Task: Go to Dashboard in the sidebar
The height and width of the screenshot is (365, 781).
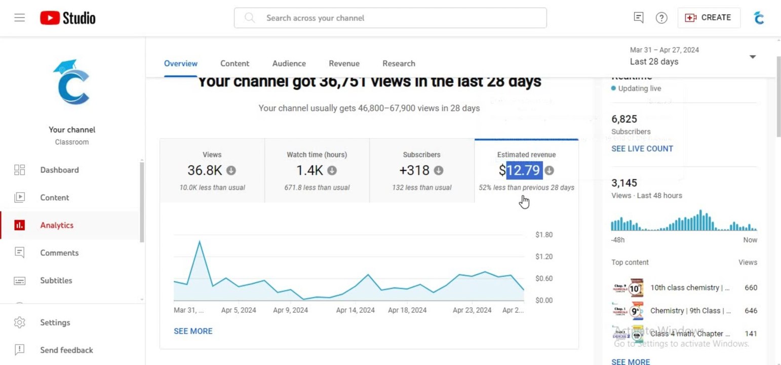Action: pyautogui.click(x=59, y=170)
